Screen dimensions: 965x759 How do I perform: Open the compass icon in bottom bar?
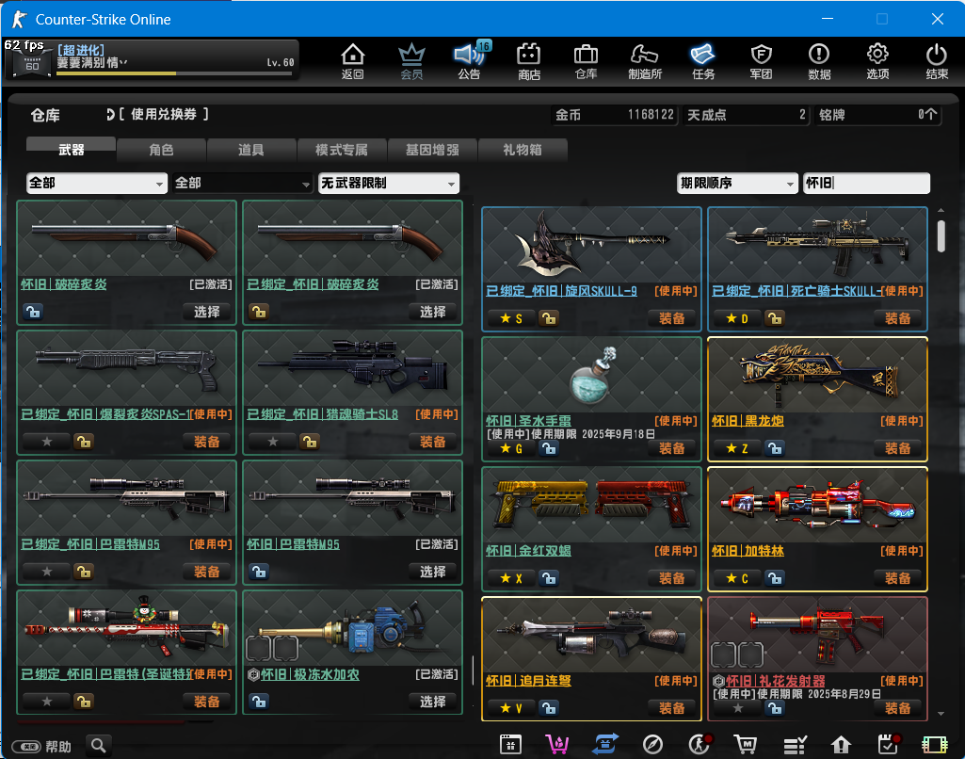652,745
